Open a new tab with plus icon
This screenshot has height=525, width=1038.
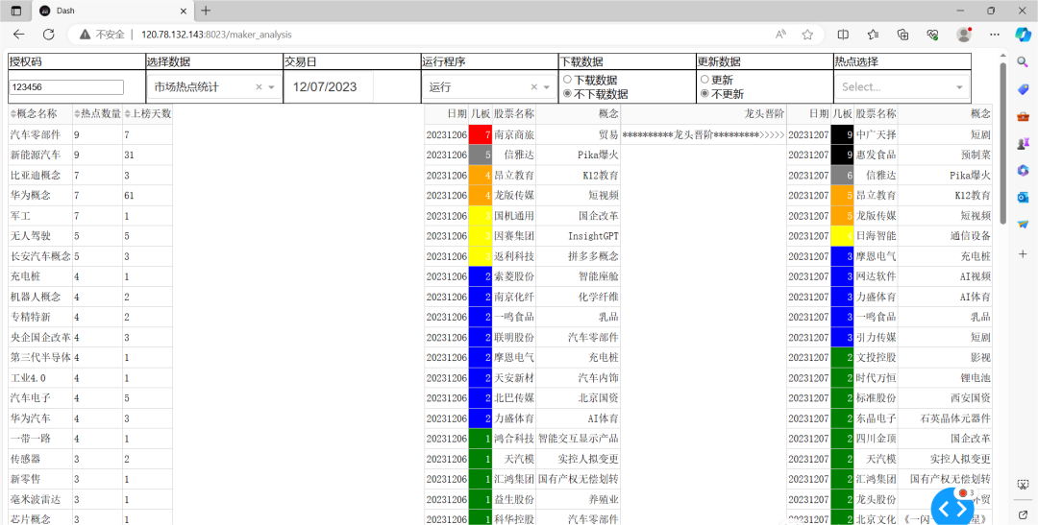pyautogui.click(x=206, y=11)
